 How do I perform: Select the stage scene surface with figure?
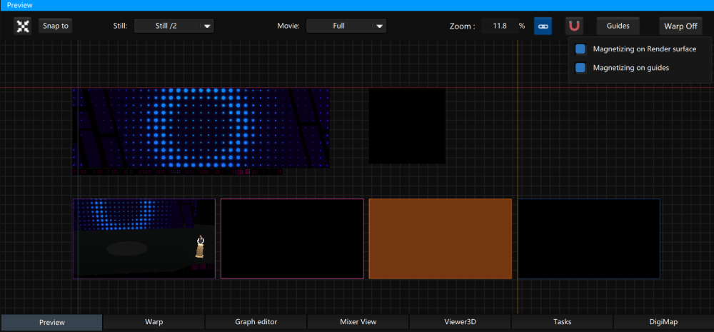[x=144, y=238]
